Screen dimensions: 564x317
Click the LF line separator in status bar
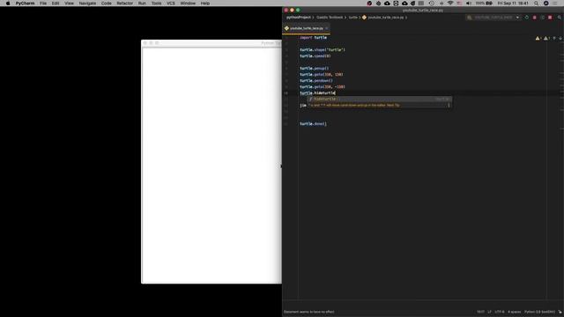click(x=490, y=312)
